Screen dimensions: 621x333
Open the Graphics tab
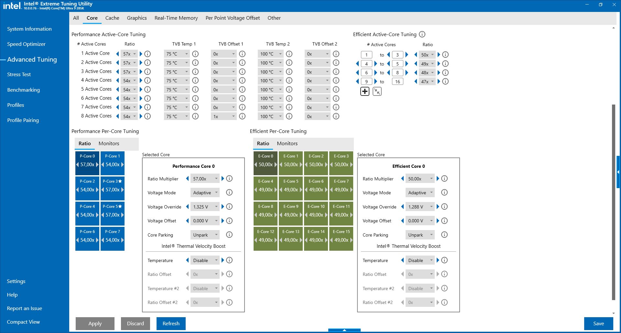137,18
